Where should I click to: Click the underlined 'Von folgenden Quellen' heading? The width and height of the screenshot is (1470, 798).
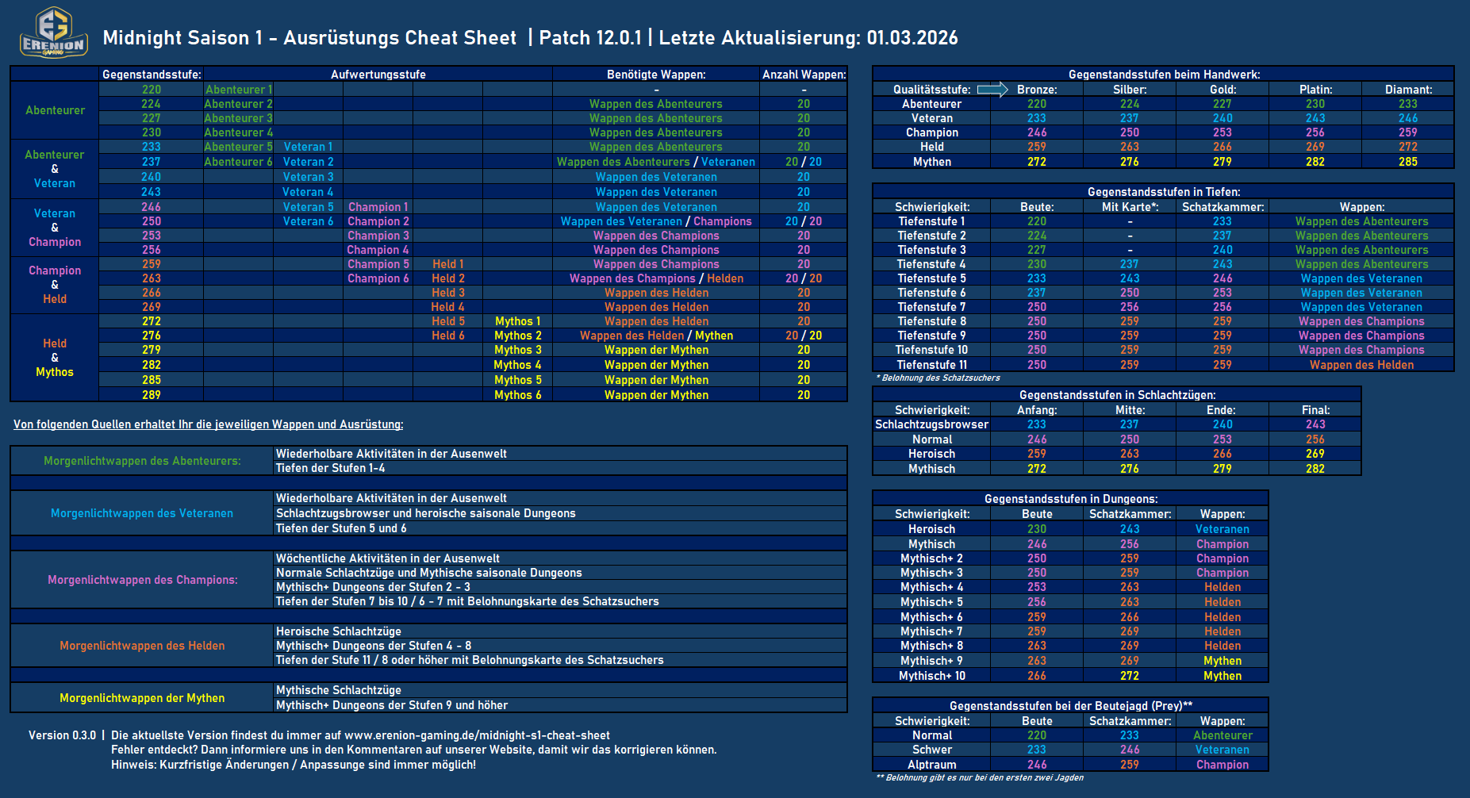[x=208, y=424]
